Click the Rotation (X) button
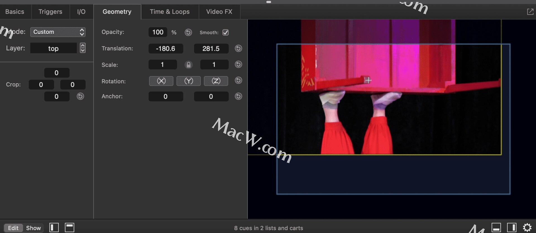536x233 pixels. click(x=161, y=81)
